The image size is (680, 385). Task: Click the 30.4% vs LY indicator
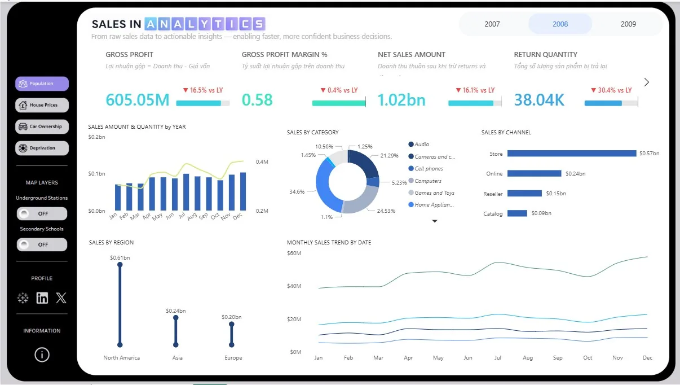pyautogui.click(x=611, y=90)
